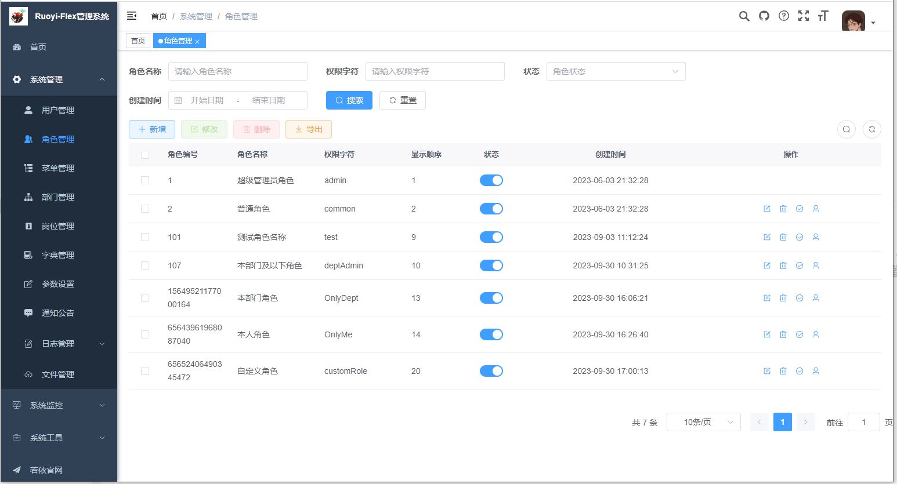Screen dimensions: 897x484
Task: Open the GitHub source code link
Action: (764, 16)
